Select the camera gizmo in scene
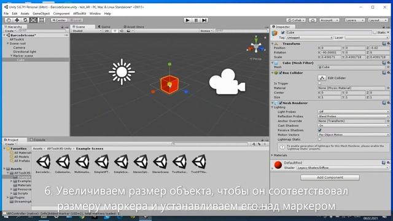The width and height of the screenshot is (393, 221). [x=227, y=82]
